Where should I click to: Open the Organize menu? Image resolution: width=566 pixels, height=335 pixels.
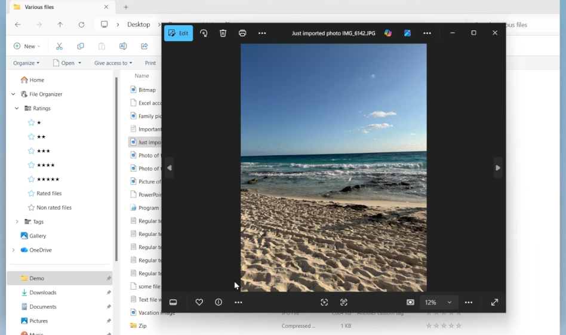(x=26, y=63)
